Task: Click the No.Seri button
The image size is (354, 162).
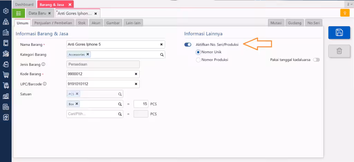Action: tap(314, 23)
